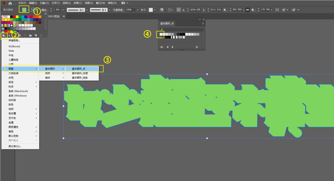Click the remove swatch icon in pattern panel
This screenshot has width=334, height=181.
(x=197, y=47)
